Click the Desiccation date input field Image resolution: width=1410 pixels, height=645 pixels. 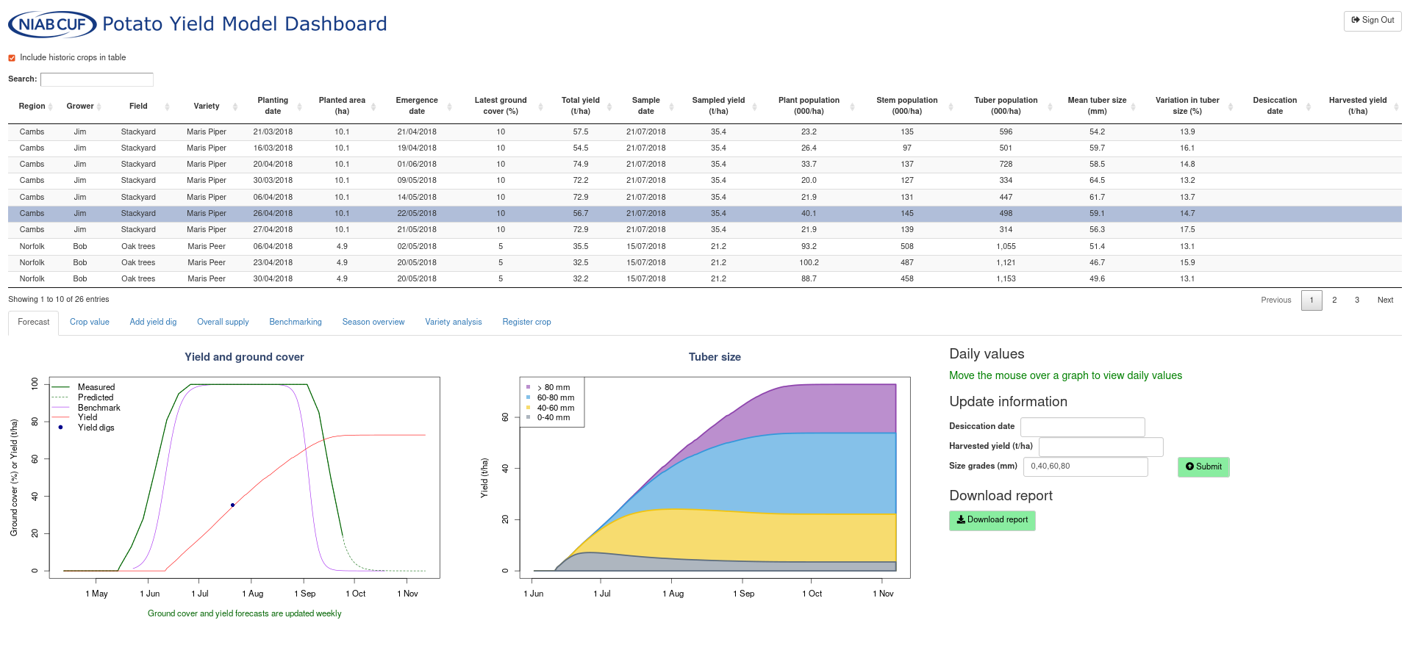(x=1082, y=427)
